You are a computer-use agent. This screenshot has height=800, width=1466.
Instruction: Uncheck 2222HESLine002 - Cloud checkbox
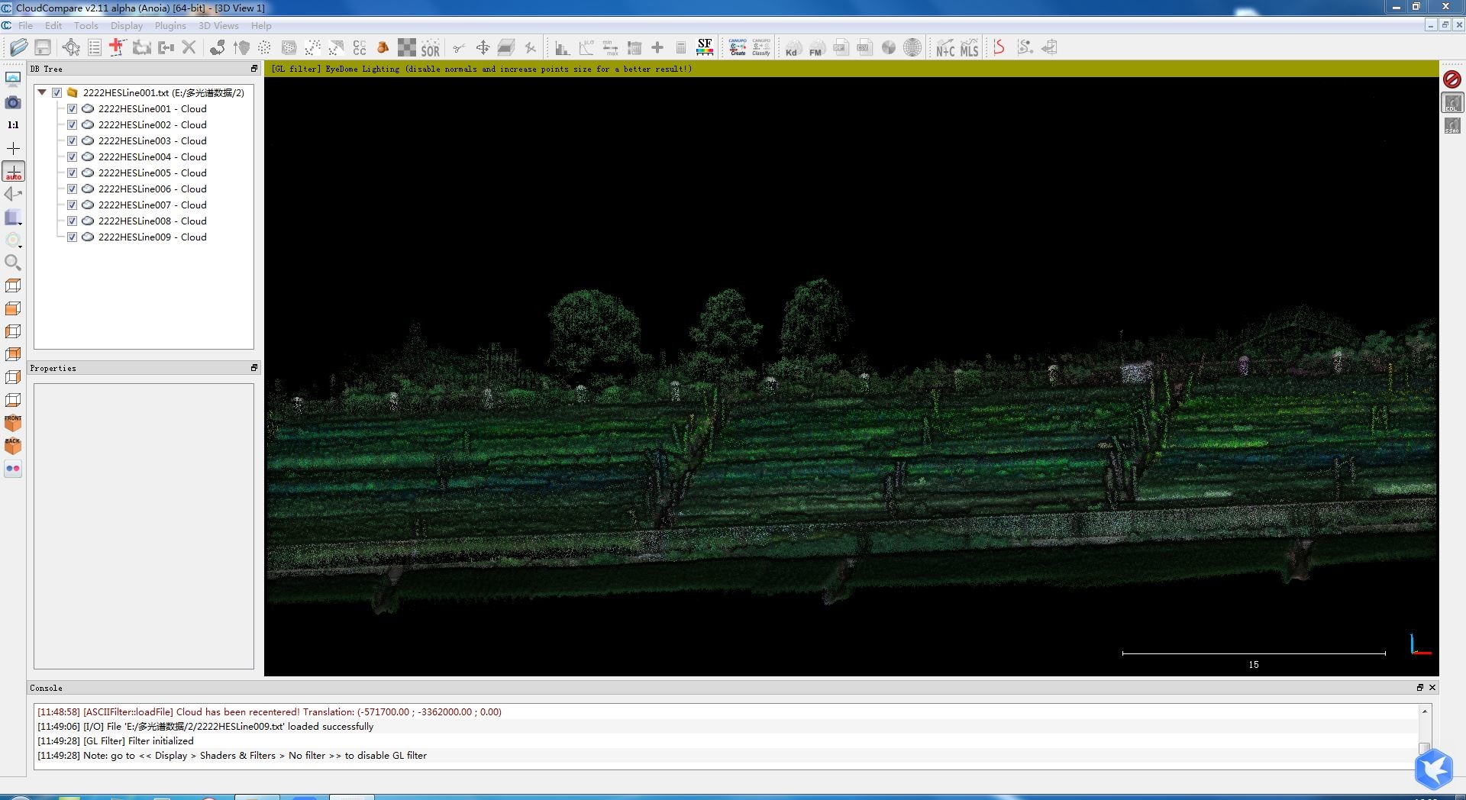[x=72, y=124]
